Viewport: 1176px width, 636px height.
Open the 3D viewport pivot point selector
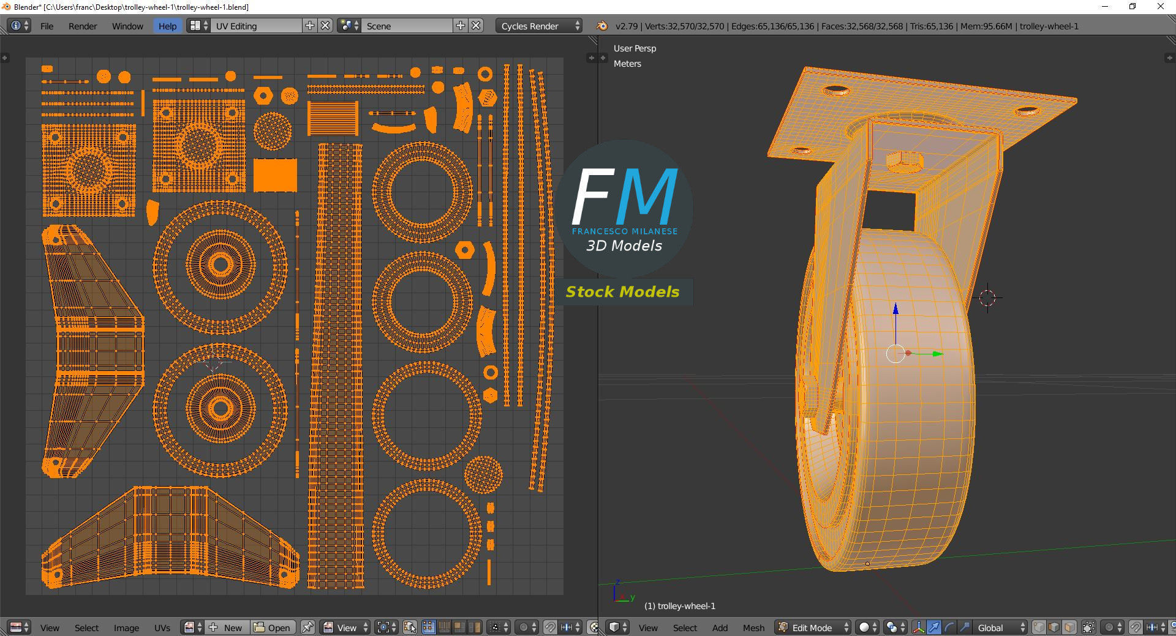[896, 627]
